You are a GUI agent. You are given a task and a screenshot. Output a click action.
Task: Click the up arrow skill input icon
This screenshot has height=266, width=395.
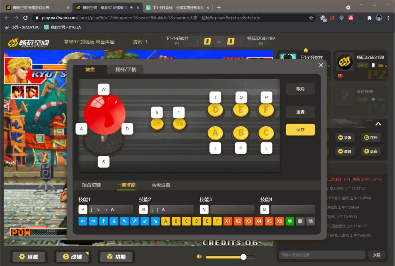tap(104, 221)
